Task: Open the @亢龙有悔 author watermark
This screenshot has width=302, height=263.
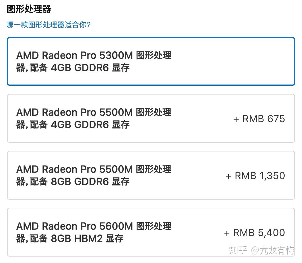Action: coord(273,250)
